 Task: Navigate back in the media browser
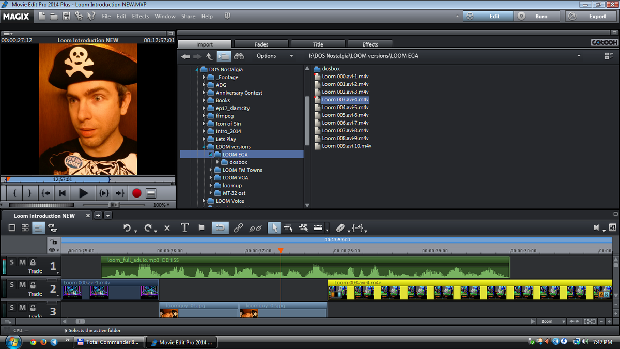(185, 56)
